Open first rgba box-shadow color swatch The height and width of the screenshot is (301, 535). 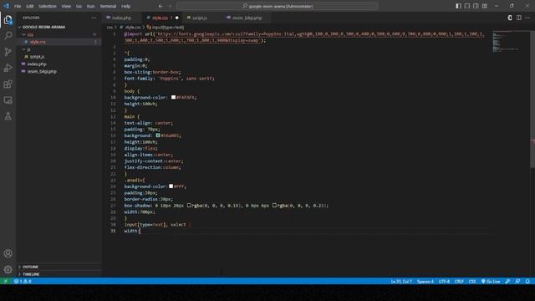[189, 206]
